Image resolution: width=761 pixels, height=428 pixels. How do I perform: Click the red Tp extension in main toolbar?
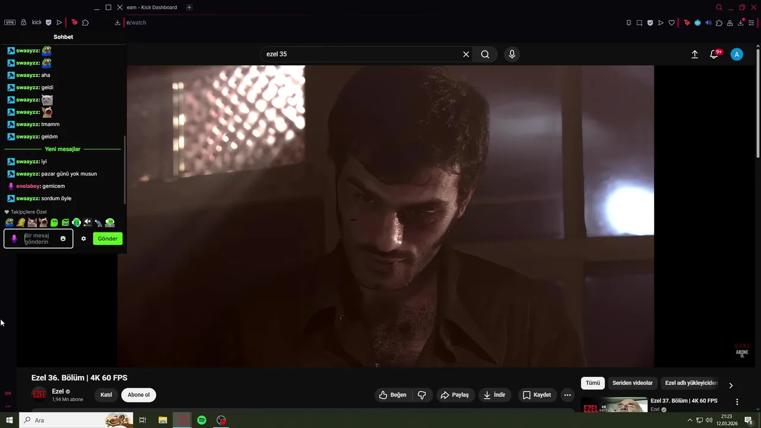687,23
